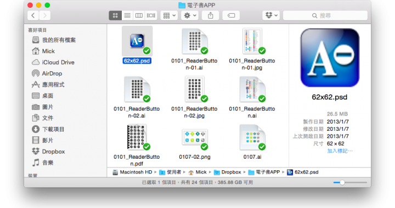
Task: Click Dropbox in the path bar
Action: (x=228, y=172)
